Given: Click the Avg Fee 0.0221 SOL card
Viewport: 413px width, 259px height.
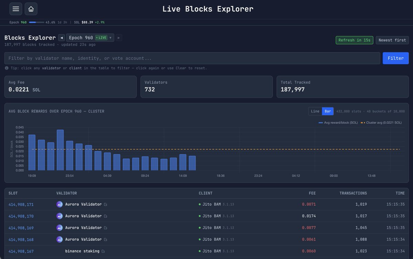Looking at the screenshot, I should 70,86.
